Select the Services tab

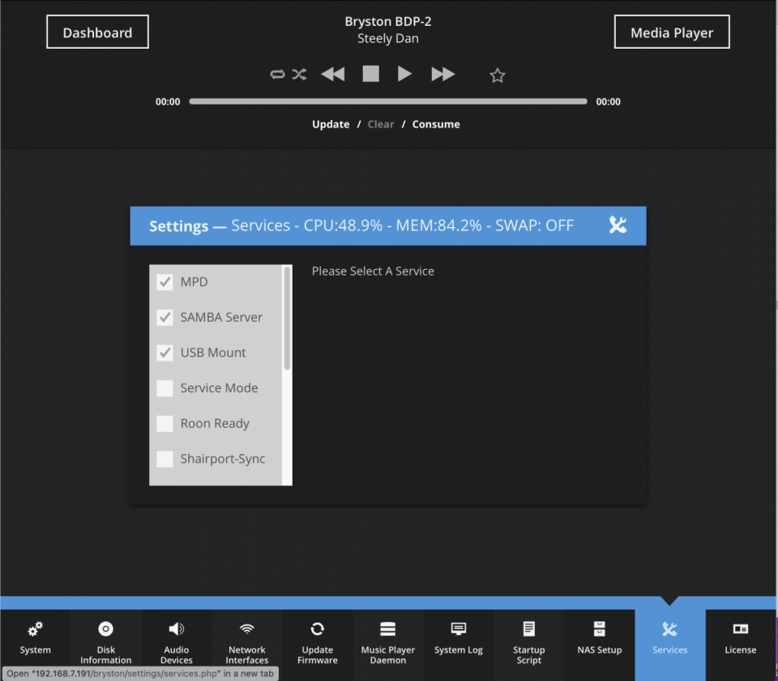670,644
